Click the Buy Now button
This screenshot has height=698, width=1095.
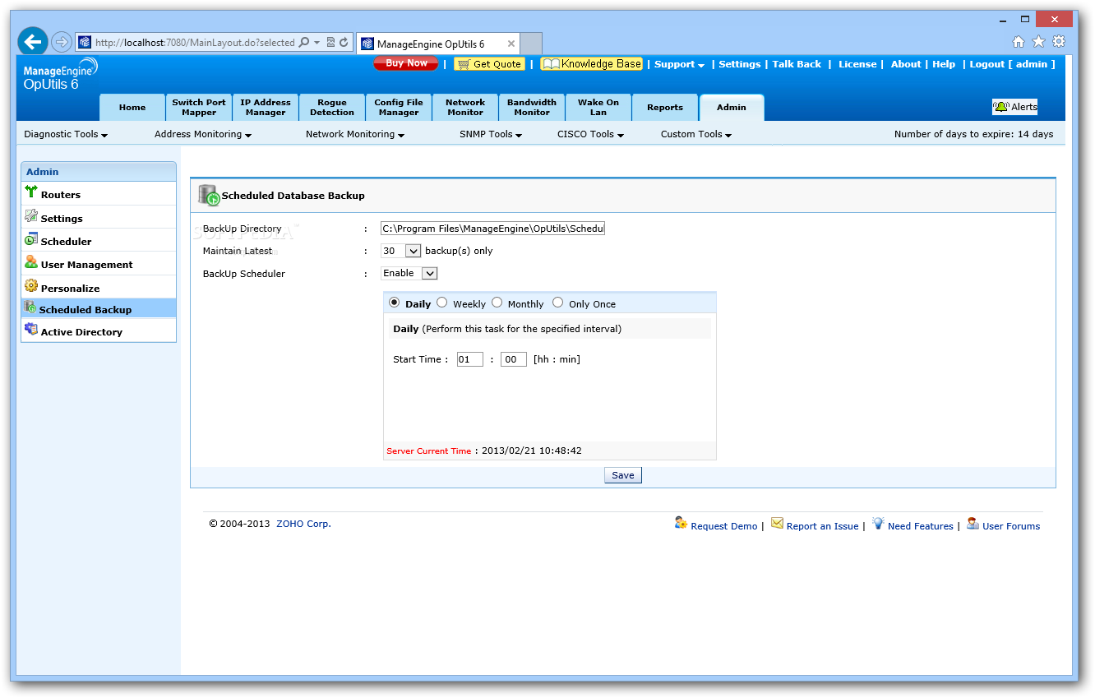(406, 63)
